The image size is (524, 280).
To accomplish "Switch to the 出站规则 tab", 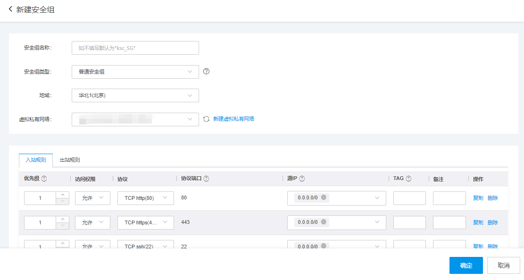I will (x=70, y=160).
